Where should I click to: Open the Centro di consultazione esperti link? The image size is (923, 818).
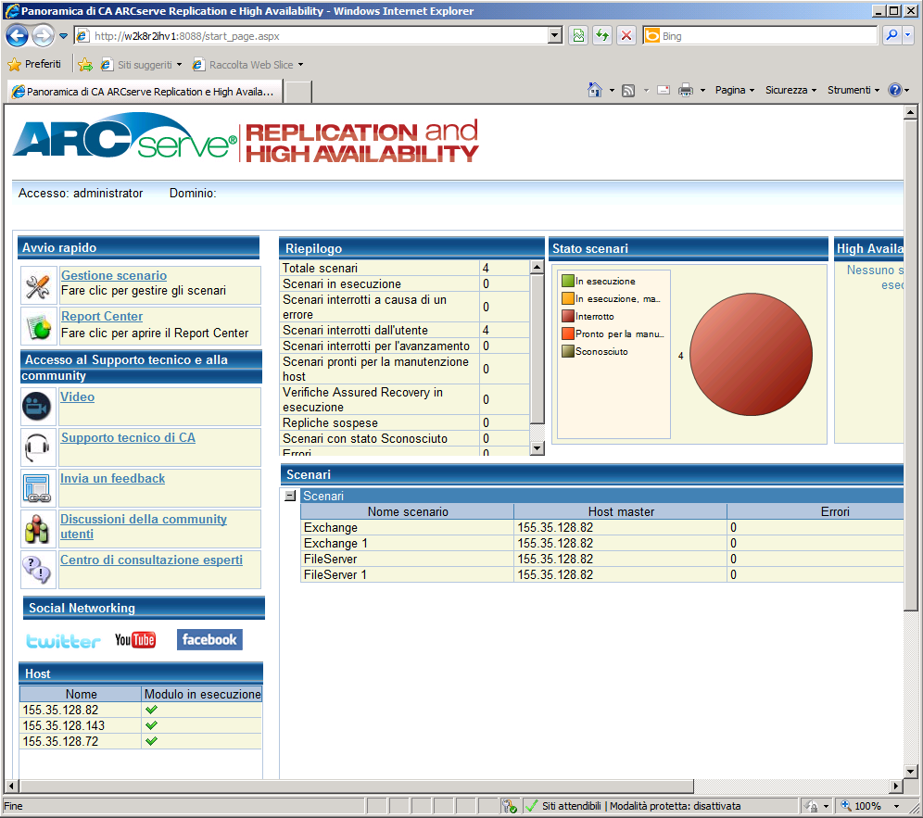point(151,560)
